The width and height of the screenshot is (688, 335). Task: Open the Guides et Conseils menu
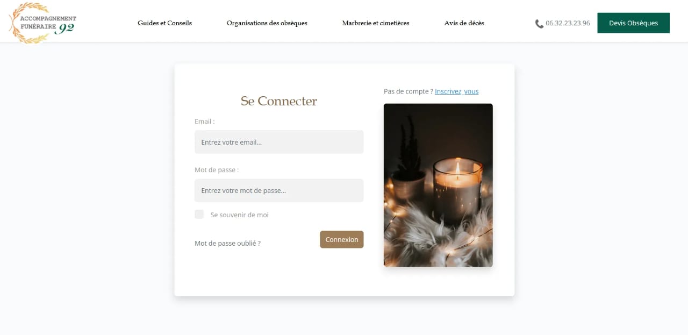[x=164, y=23]
